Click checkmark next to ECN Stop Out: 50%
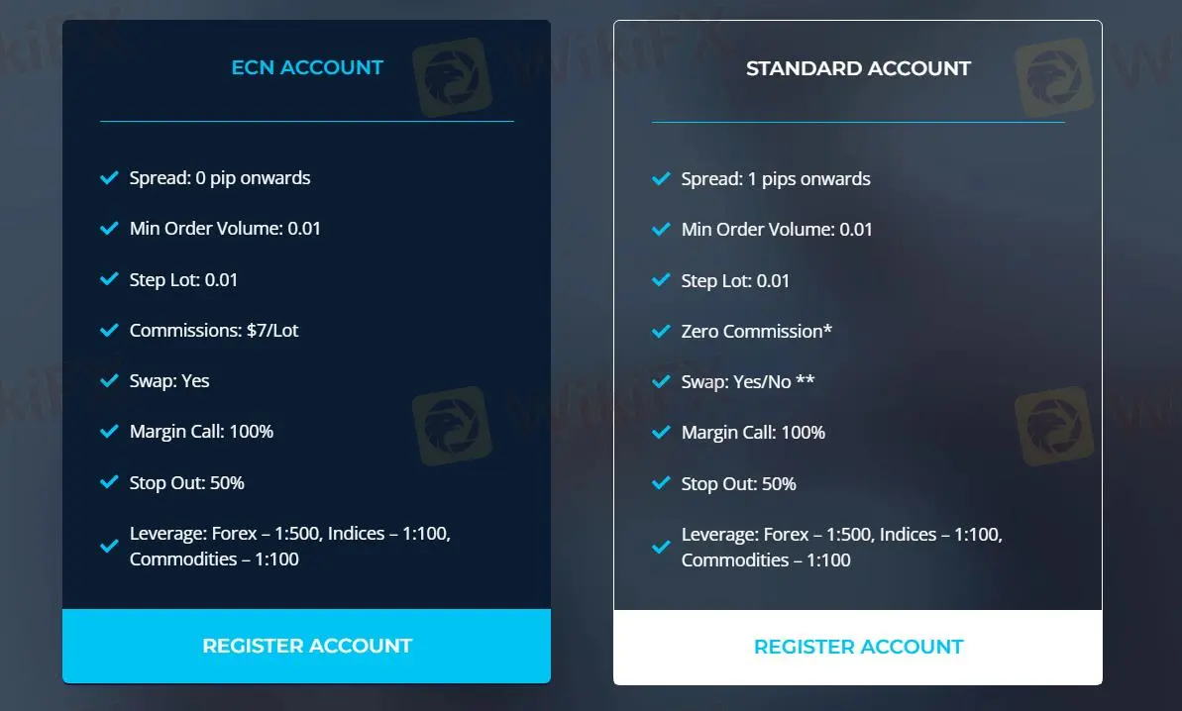1182x711 pixels. pos(109,483)
